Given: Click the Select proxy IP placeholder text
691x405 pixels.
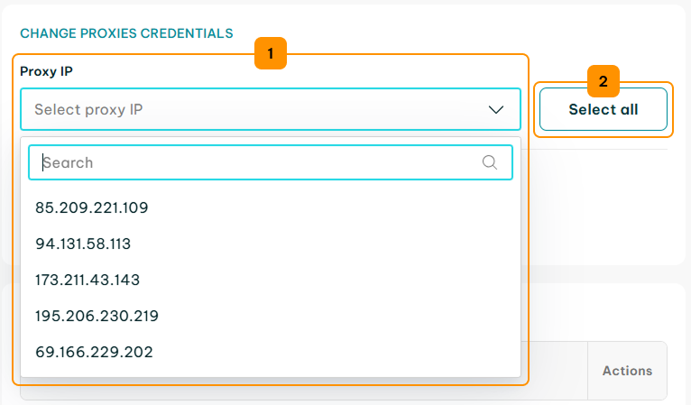Looking at the screenshot, I should pos(88,109).
